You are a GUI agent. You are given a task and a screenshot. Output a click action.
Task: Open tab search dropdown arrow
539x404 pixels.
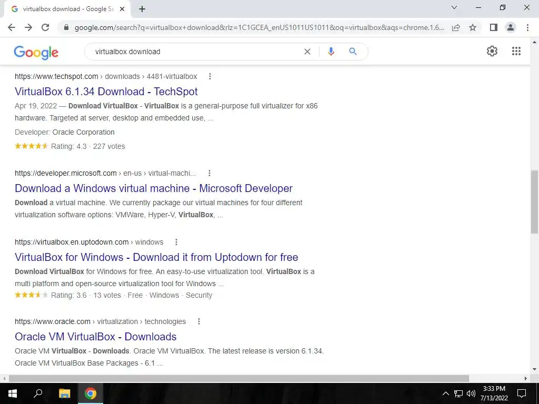pyautogui.click(x=454, y=7)
